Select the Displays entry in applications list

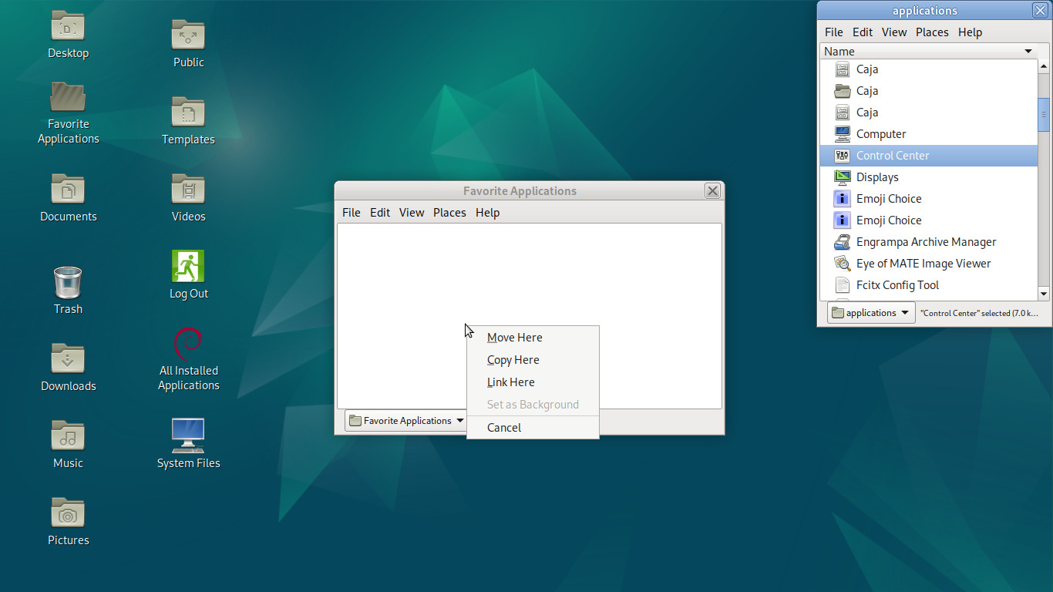929,177
